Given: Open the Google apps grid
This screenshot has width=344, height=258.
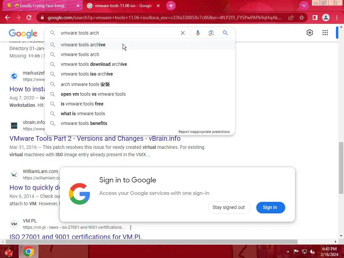Looking at the screenshot, I should pos(325,33).
